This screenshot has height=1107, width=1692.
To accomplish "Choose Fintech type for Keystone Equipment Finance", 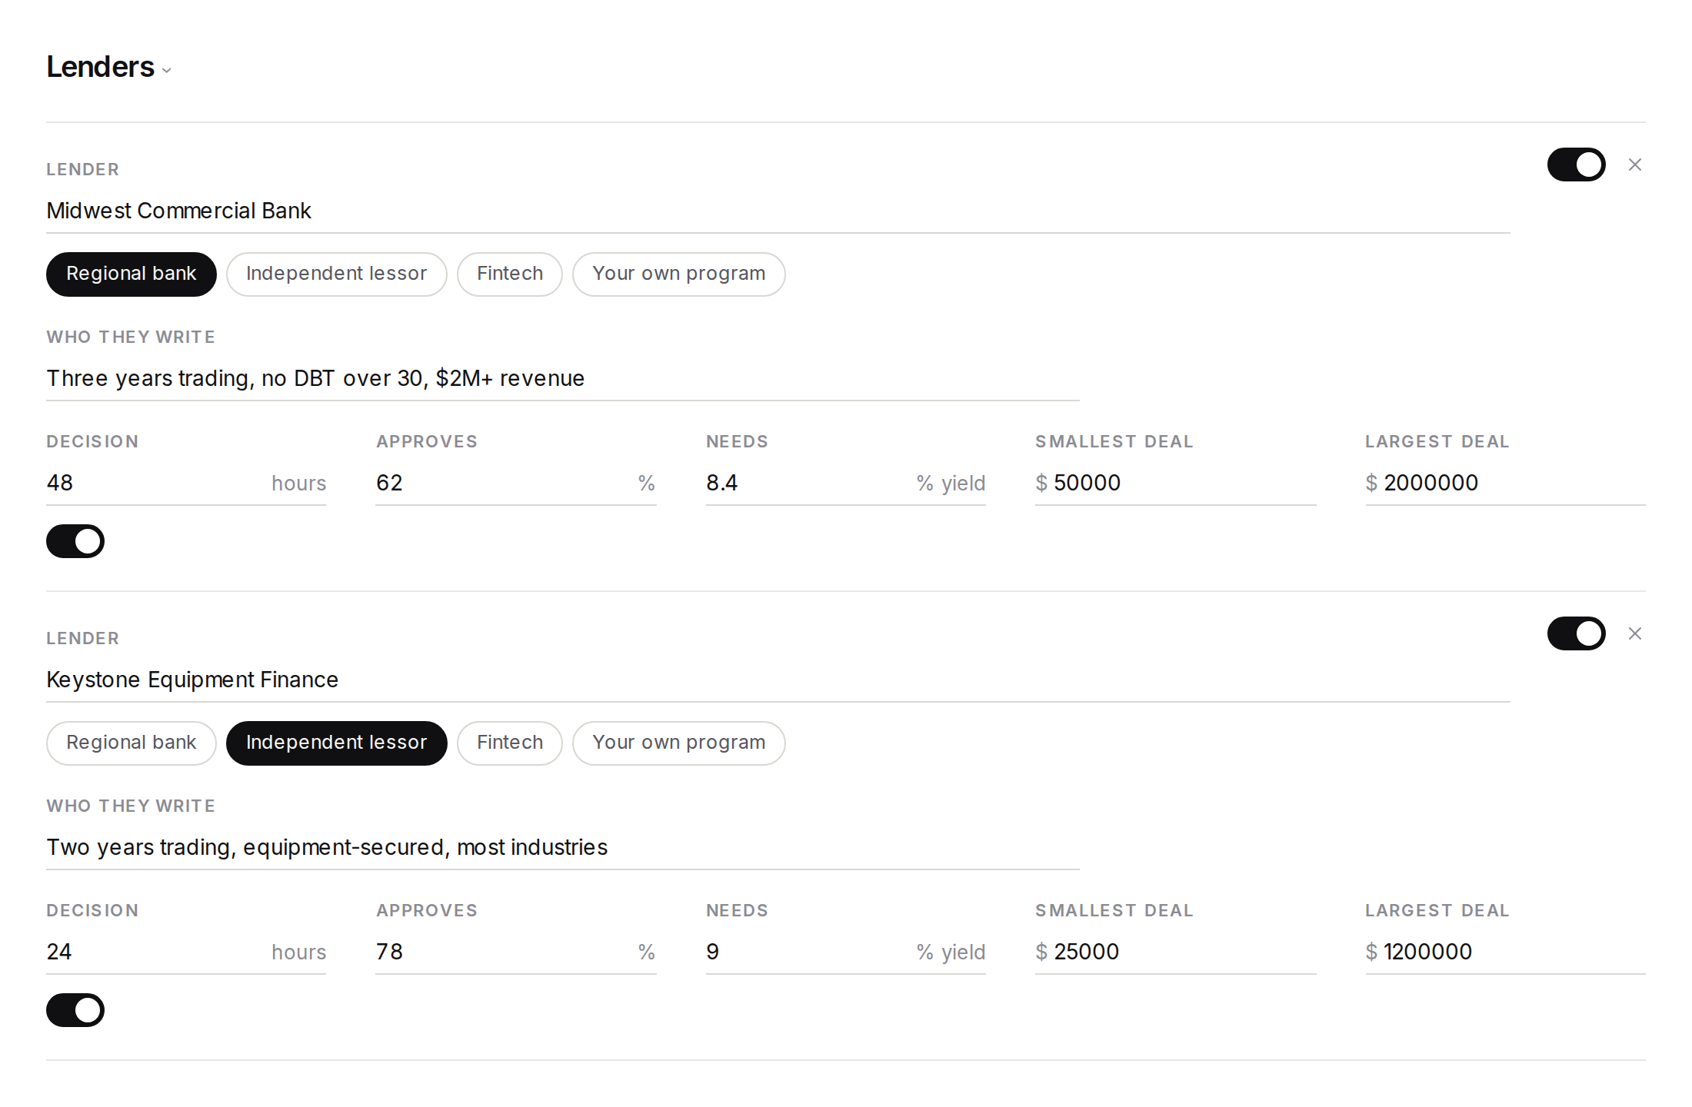I will (510, 743).
